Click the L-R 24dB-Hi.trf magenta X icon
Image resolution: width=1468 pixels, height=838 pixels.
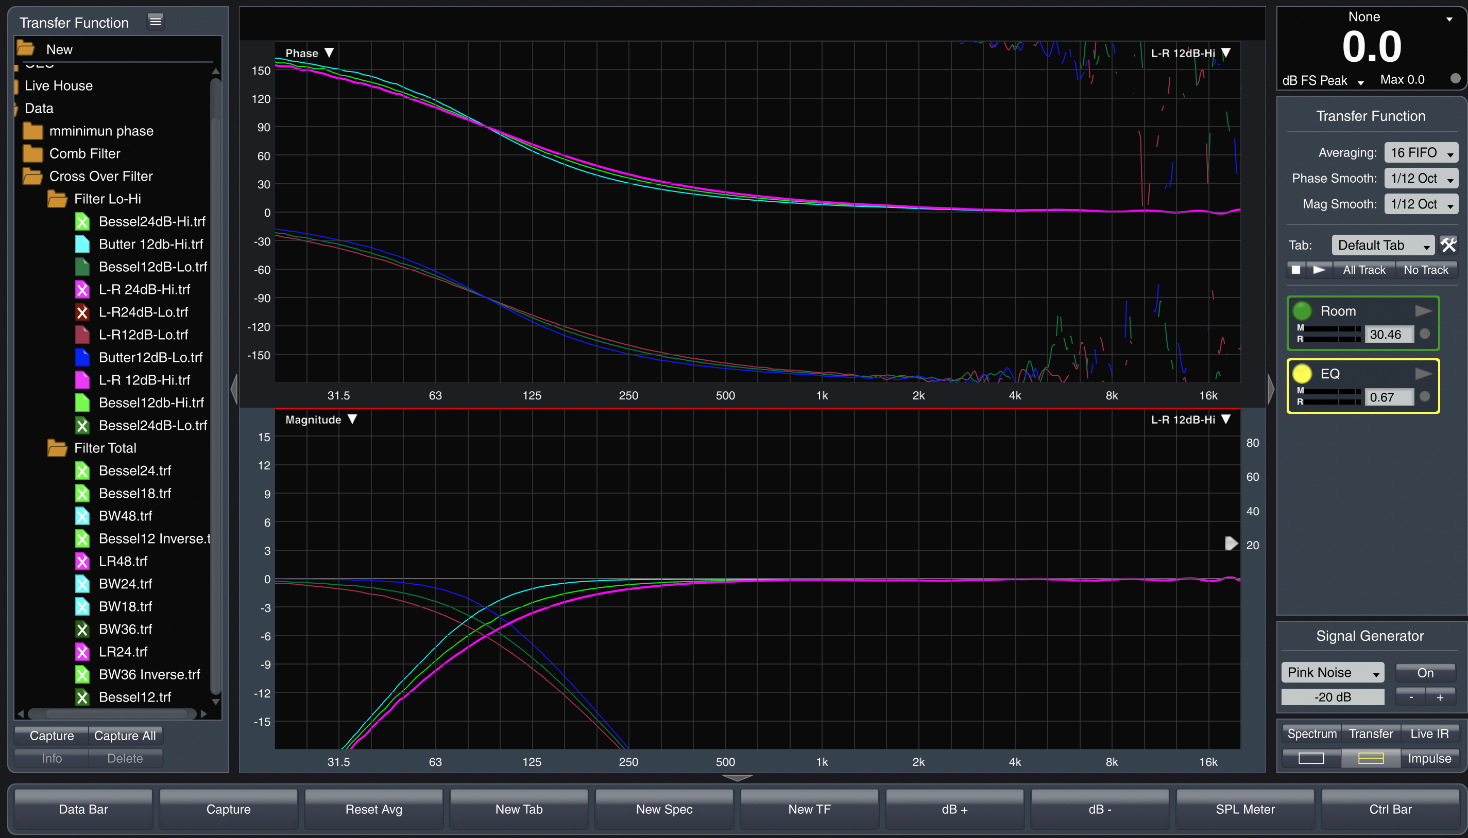point(82,289)
